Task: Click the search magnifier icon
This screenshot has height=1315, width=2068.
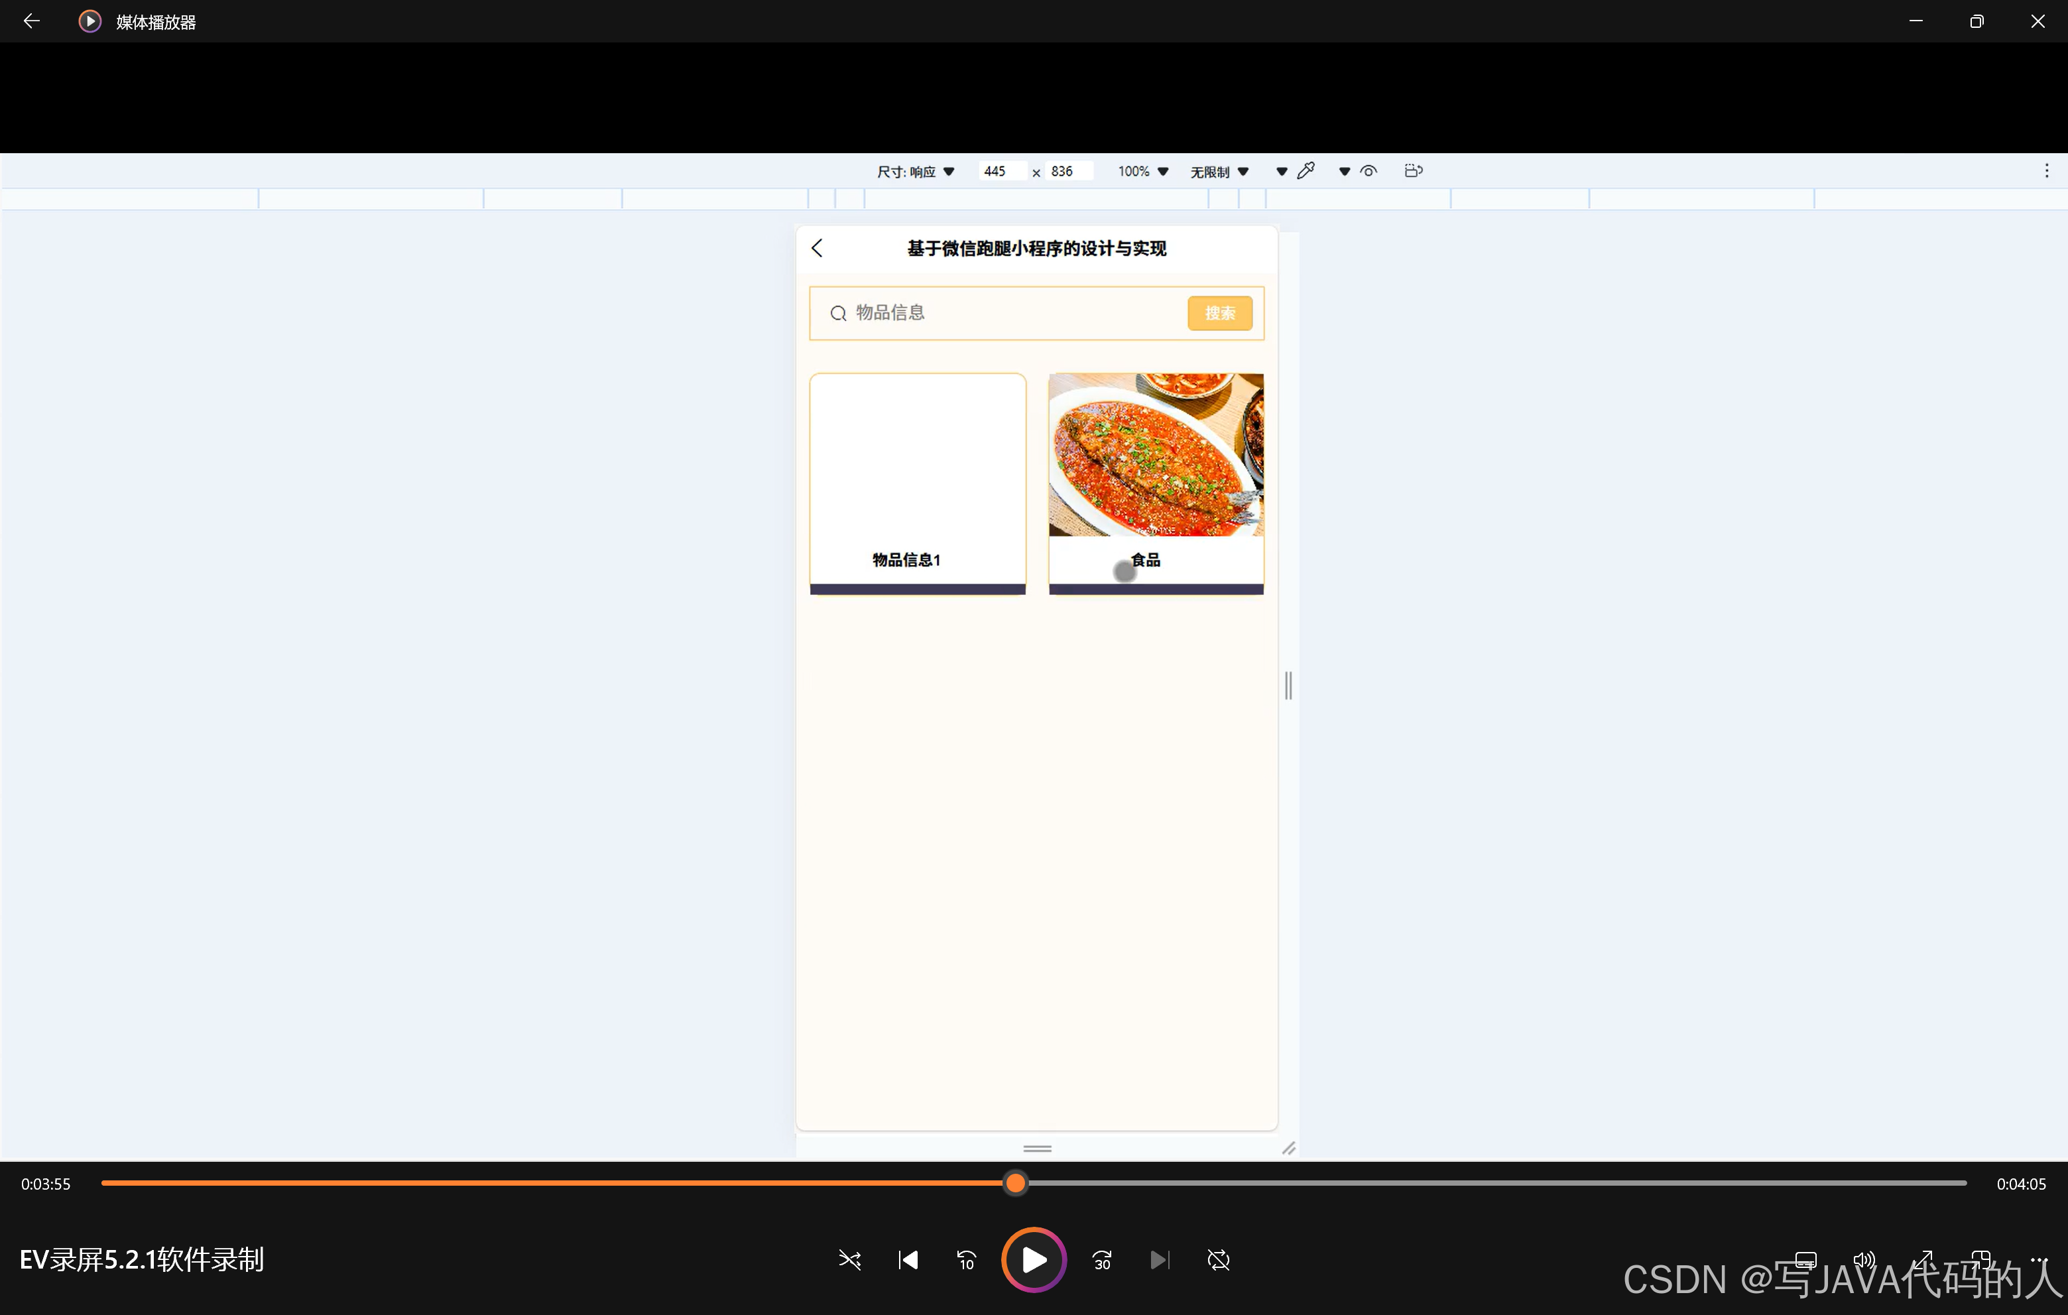Action: pyautogui.click(x=838, y=314)
